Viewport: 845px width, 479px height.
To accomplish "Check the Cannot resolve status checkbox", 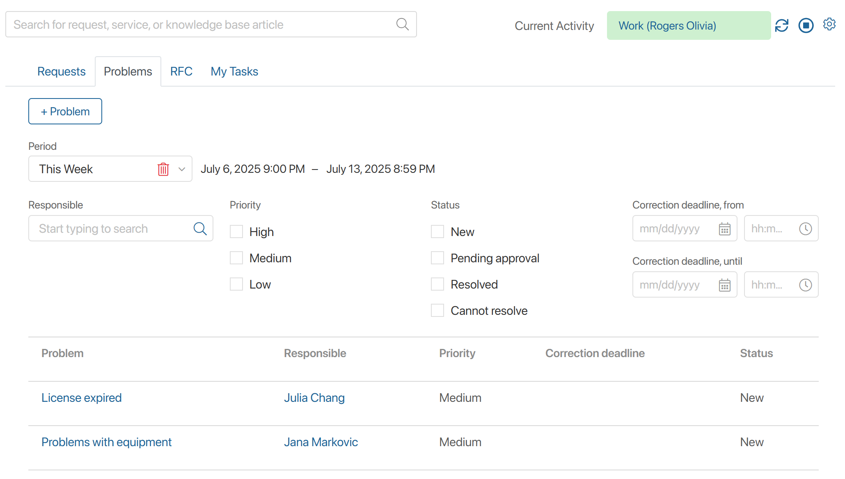I will 437,310.
